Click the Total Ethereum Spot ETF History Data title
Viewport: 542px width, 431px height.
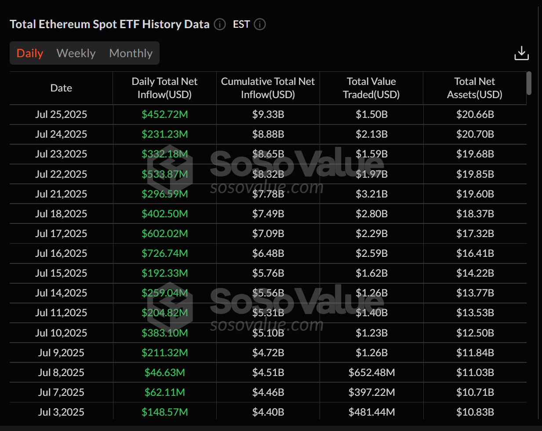(109, 24)
